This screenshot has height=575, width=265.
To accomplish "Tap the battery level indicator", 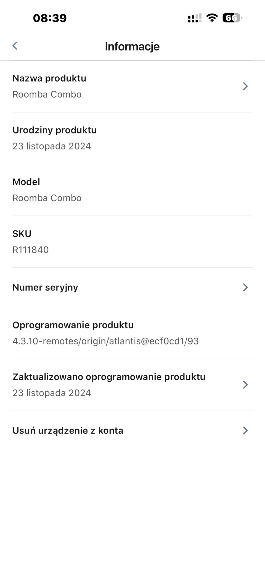I will (232, 18).
